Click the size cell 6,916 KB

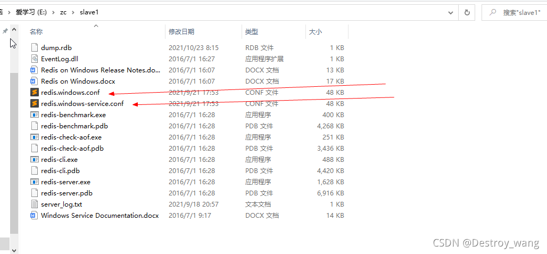(x=331, y=193)
